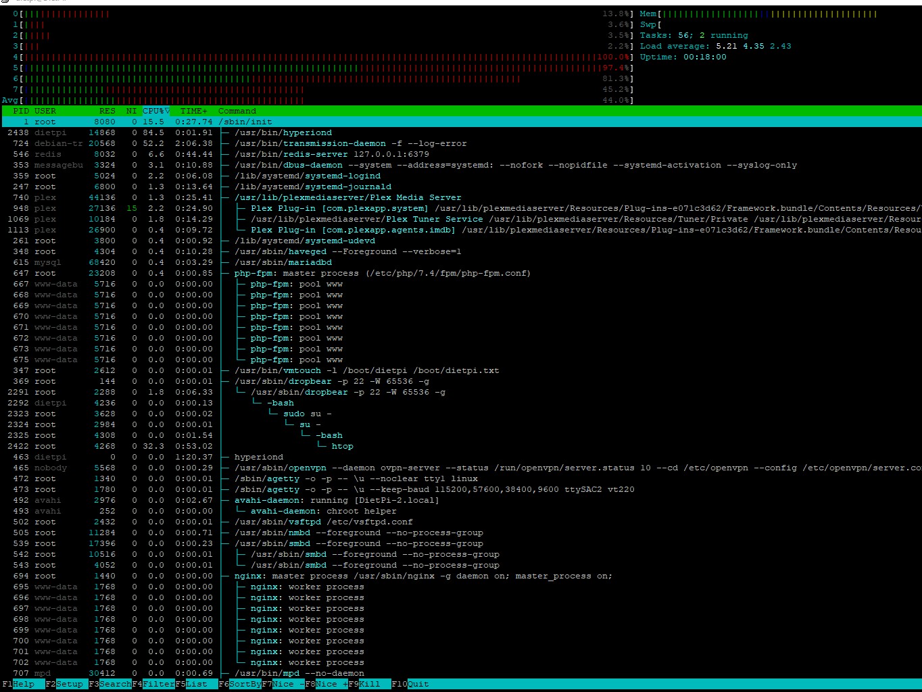Select the transmission-daemon process row

tap(461, 143)
